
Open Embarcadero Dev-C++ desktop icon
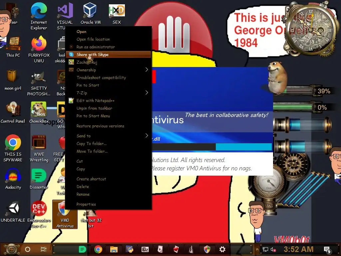coord(39,214)
